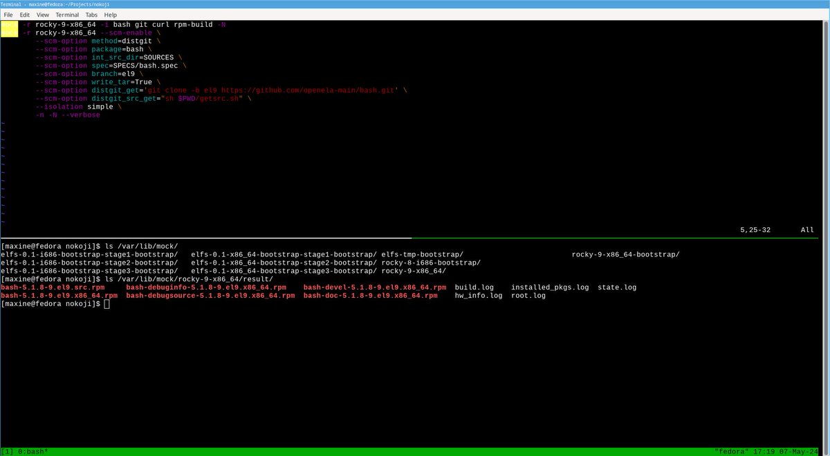Click the --isolation simple option line
Viewport: 830px width, 456px height.
pyautogui.click(x=76, y=106)
